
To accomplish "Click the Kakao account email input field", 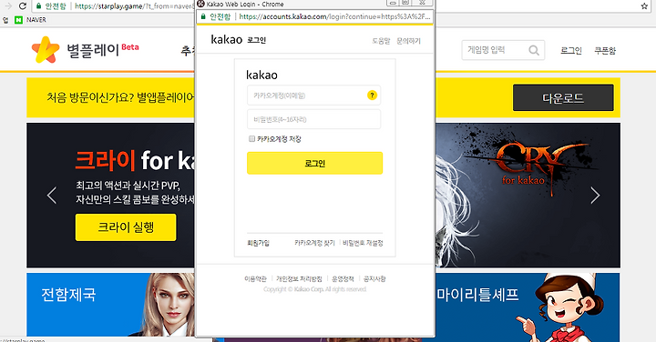I will pyautogui.click(x=313, y=96).
